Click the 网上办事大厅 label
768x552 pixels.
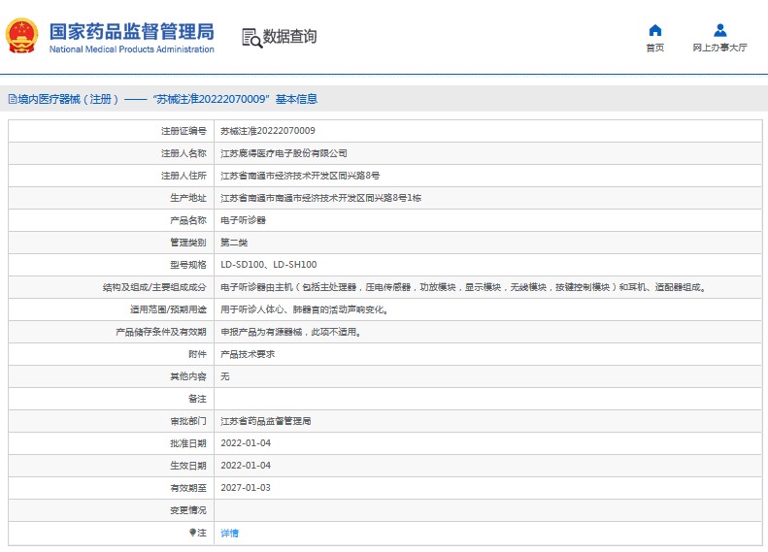coord(719,48)
